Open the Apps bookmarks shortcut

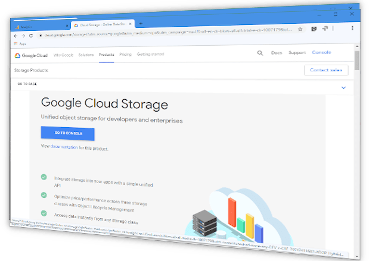[x=20, y=43]
